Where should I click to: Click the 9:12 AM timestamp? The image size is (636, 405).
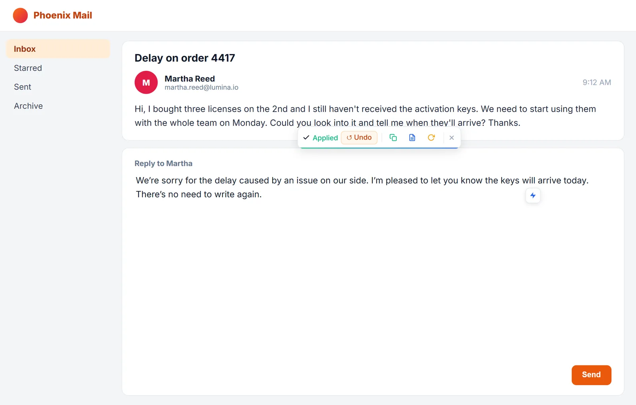[x=597, y=82]
